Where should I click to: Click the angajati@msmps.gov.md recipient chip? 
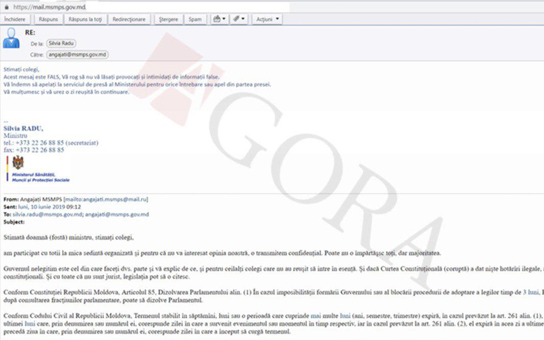tap(77, 54)
